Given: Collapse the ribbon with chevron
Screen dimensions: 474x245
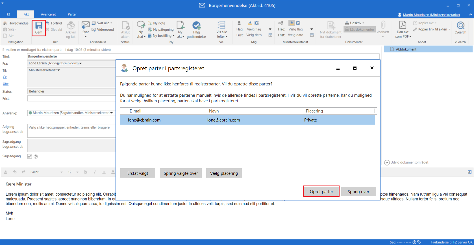Looking at the screenshot, I should [x=471, y=14].
